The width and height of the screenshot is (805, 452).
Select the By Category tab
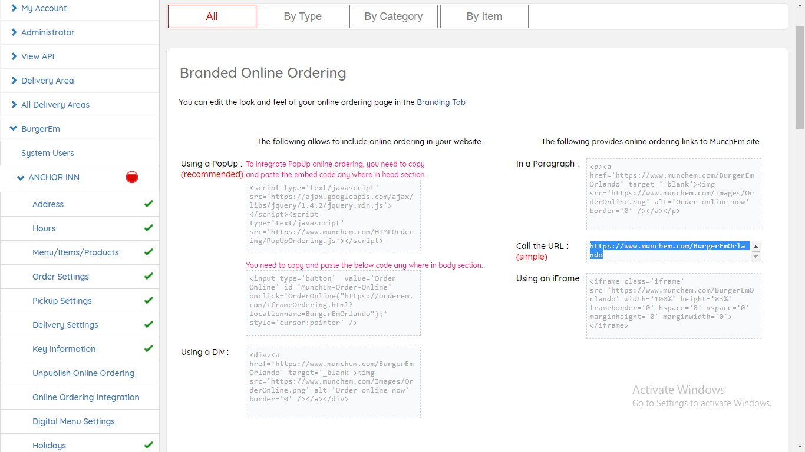393,16
